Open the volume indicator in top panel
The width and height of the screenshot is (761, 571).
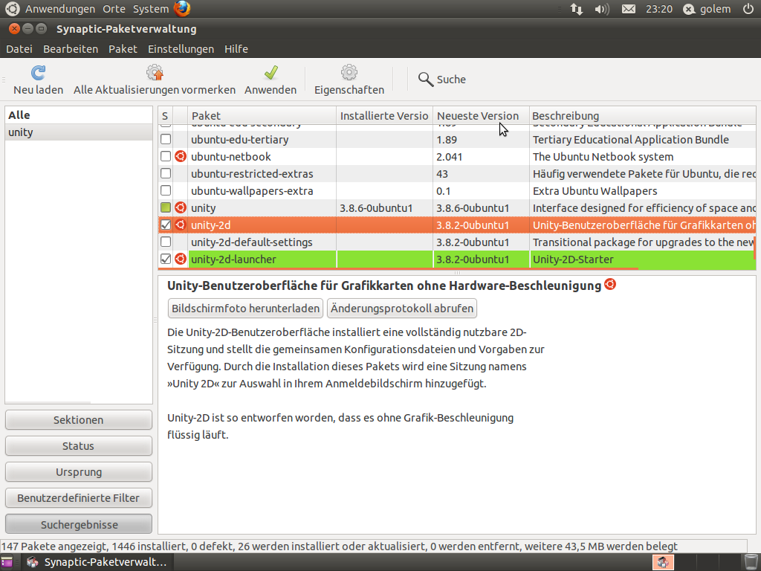tap(602, 9)
